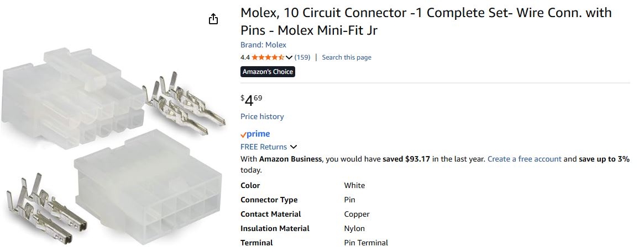Expand the ratings dropdown chevron

coord(289,57)
